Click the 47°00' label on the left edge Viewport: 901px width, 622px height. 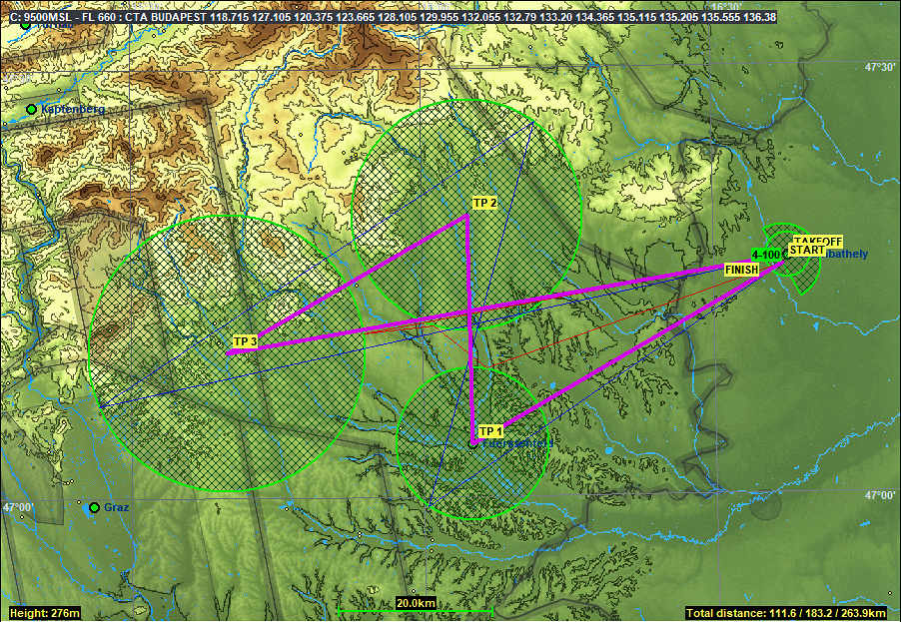click(x=18, y=508)
